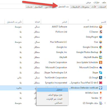Click the Java Update Scheduler icon
The width and height of the screenshot is (107, 112).
point(101,62)
